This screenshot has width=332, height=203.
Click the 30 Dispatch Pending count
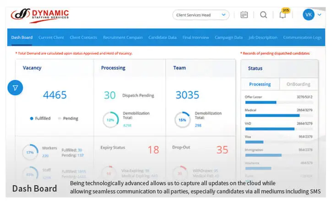point(109,95)
